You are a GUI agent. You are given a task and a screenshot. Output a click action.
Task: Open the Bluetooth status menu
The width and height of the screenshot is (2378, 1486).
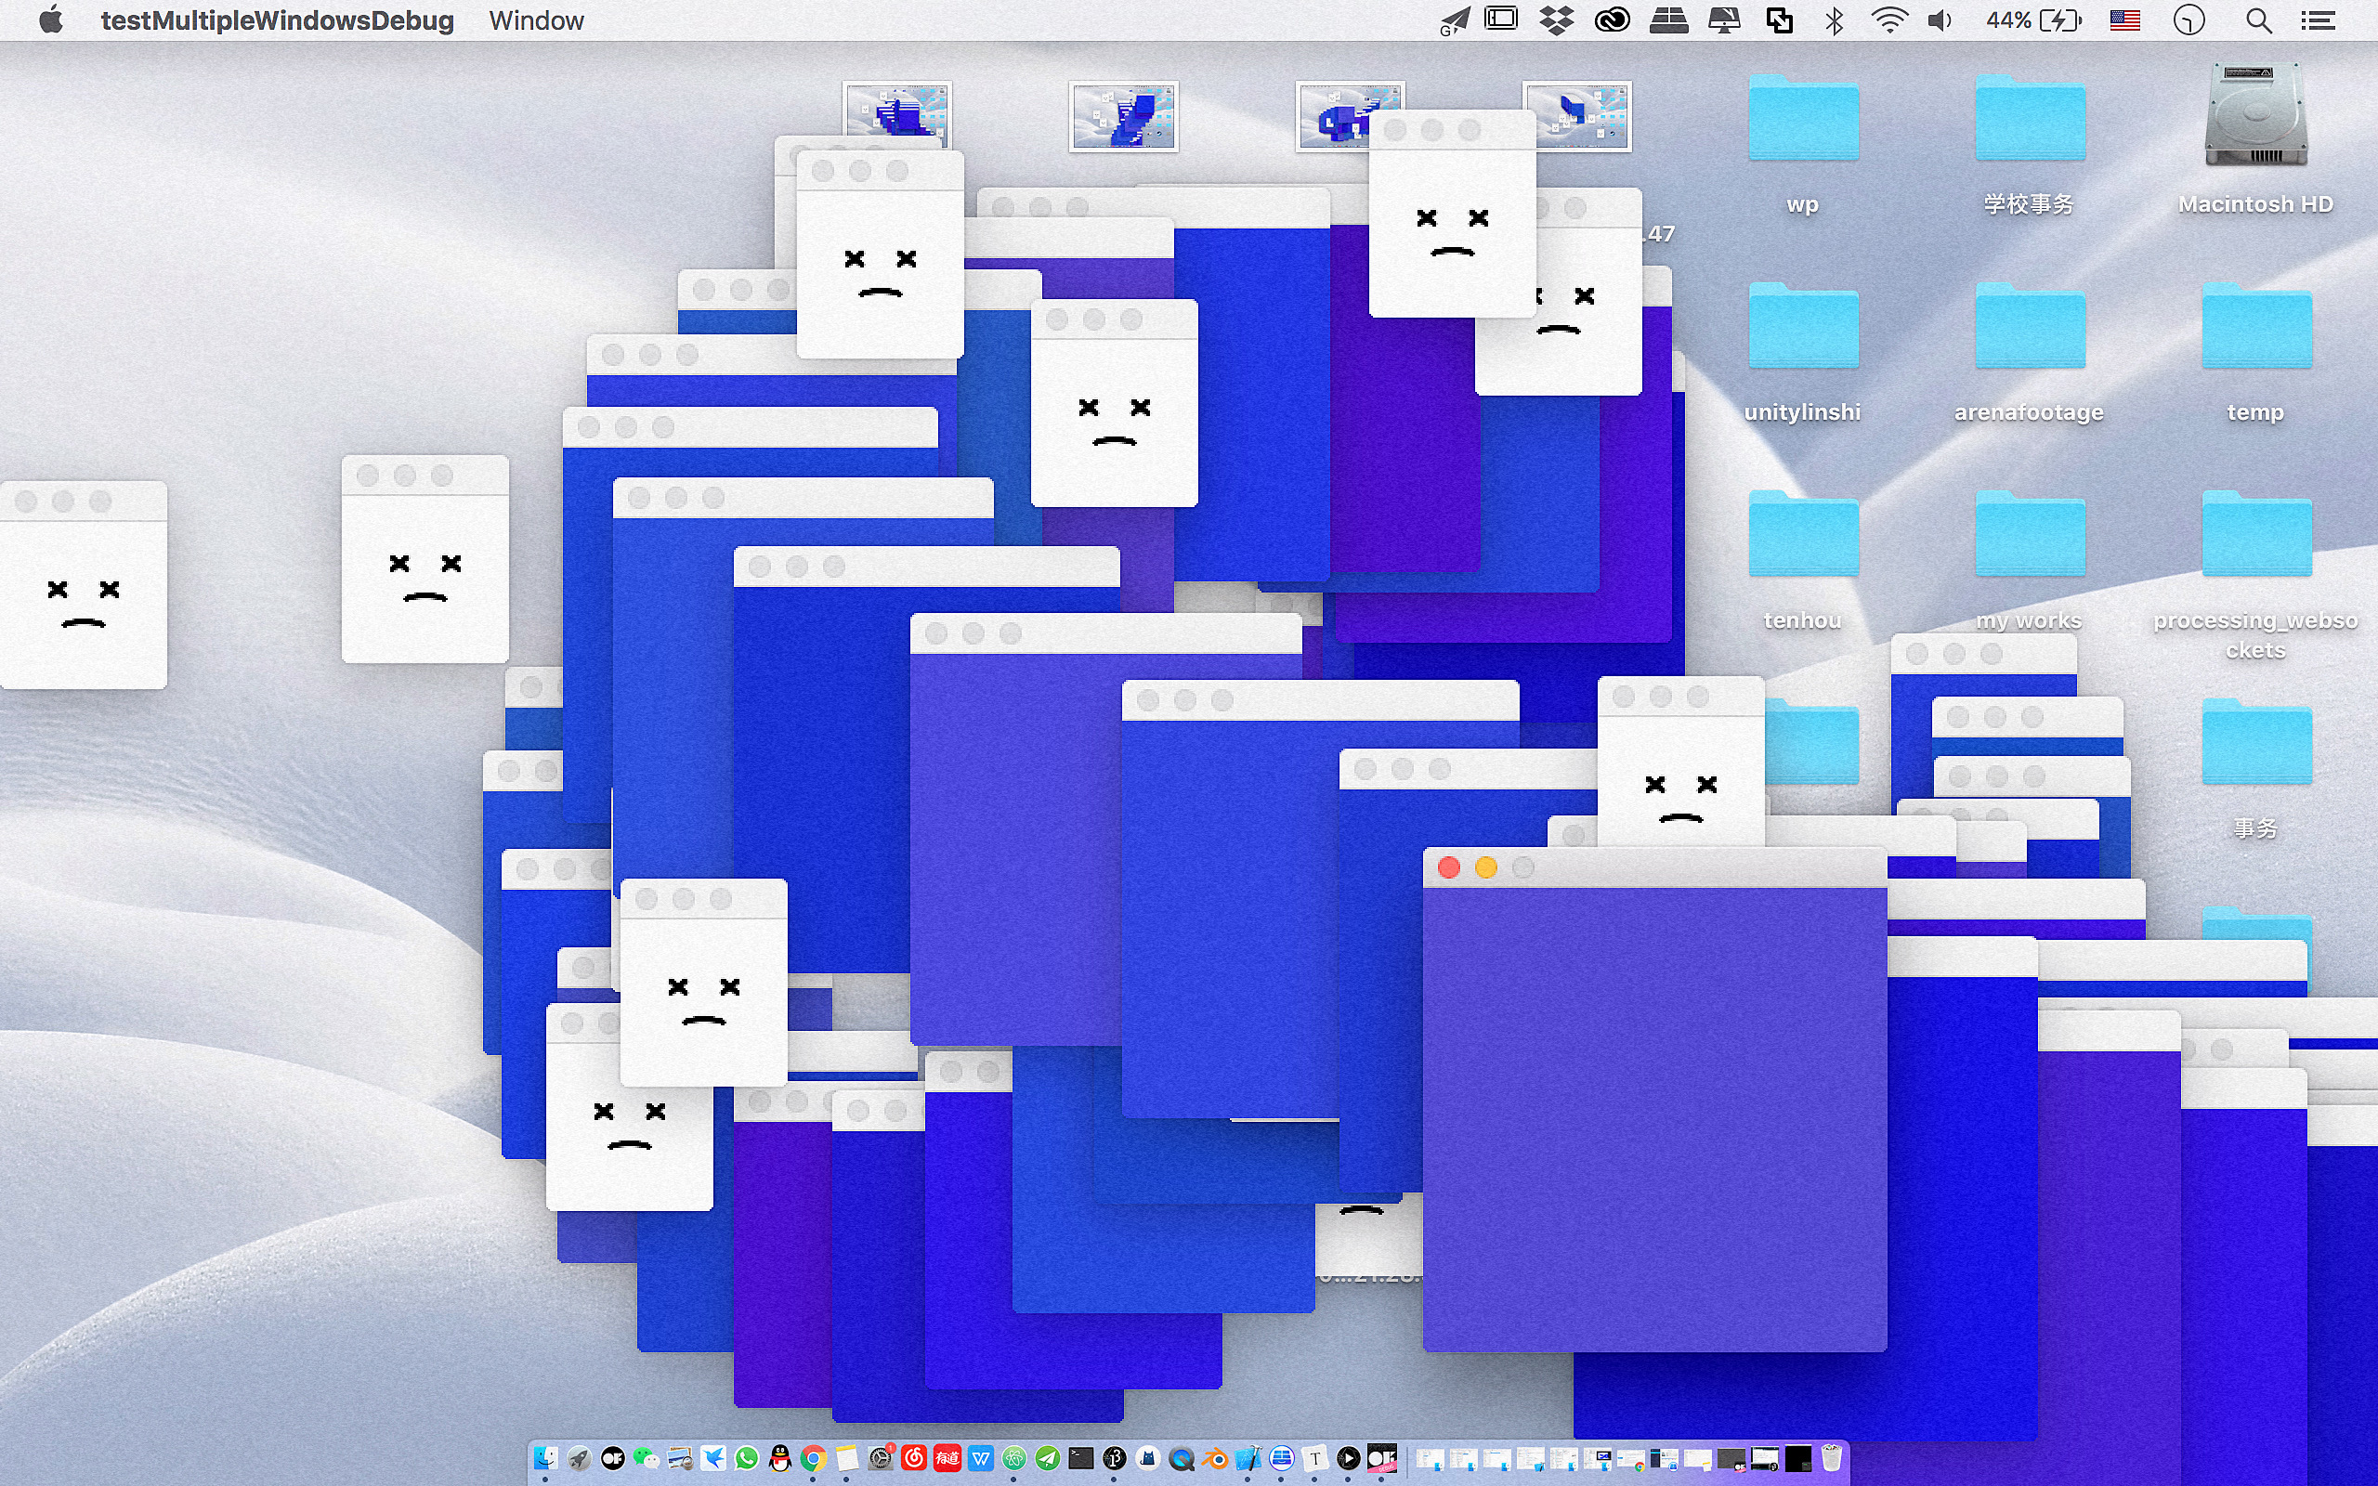1834,20
